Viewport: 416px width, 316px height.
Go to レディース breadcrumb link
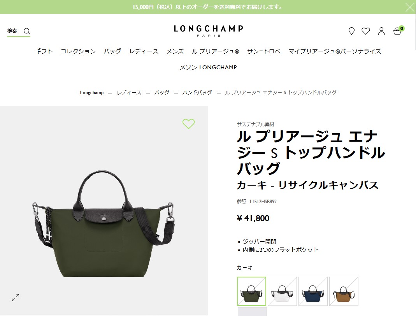(x=129, y=92)
